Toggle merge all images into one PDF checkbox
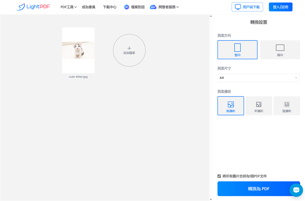Viewport: 305px width, 201px height. (219, 176)
